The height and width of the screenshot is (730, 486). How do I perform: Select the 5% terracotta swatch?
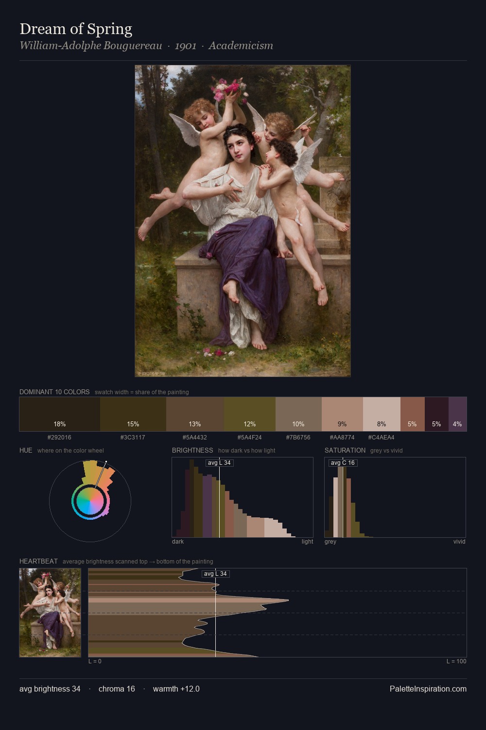413,414
